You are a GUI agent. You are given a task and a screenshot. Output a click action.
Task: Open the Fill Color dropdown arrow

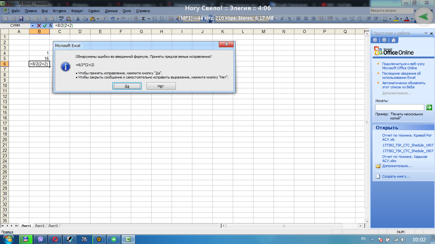click(x=401, y=19)
